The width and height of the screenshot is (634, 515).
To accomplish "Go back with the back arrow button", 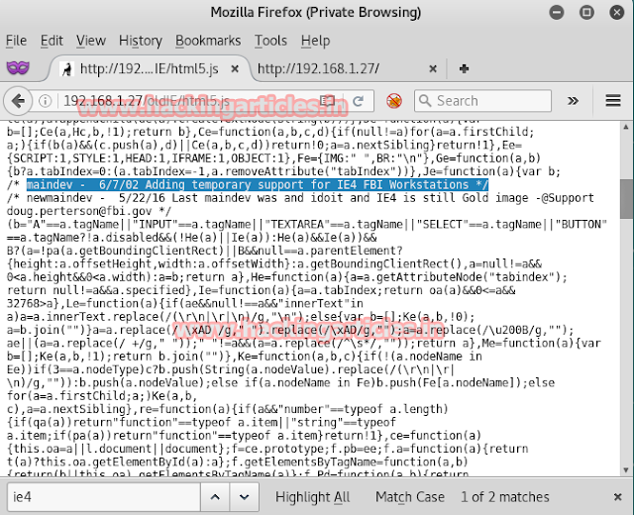I will (x=18, y=101).
